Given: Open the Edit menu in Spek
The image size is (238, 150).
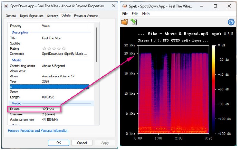Looking at the screenshot, I should click(135, 14).
